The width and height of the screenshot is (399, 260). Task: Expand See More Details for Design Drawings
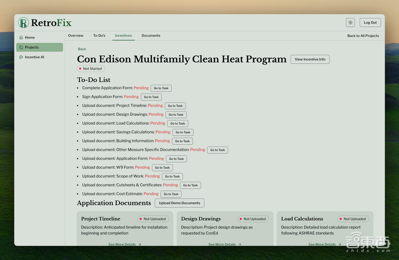[225, 244]
